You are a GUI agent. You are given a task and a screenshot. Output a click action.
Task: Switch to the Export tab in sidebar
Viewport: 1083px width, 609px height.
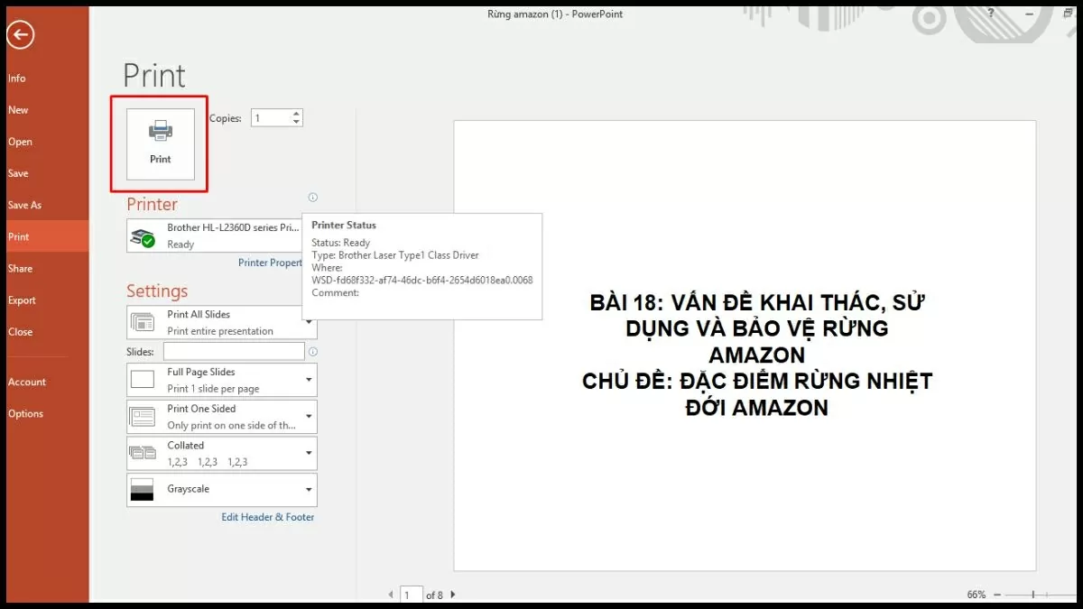(x=23, y=300)
